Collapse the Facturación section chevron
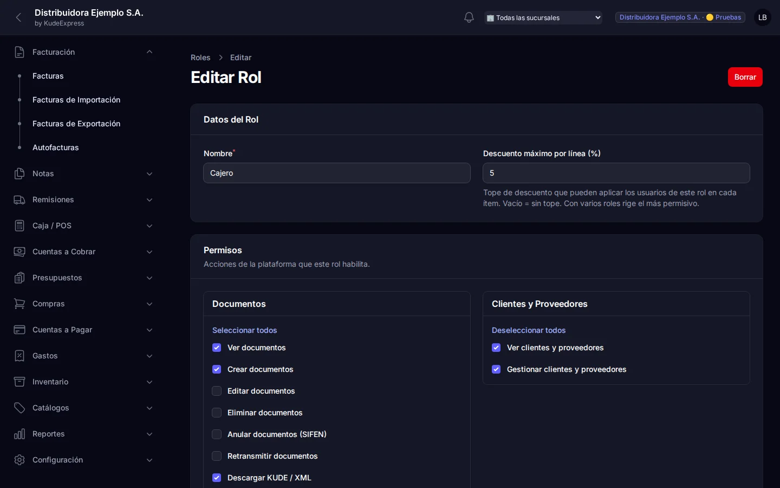This screenshot has width=780, height=488. point(149,52)
